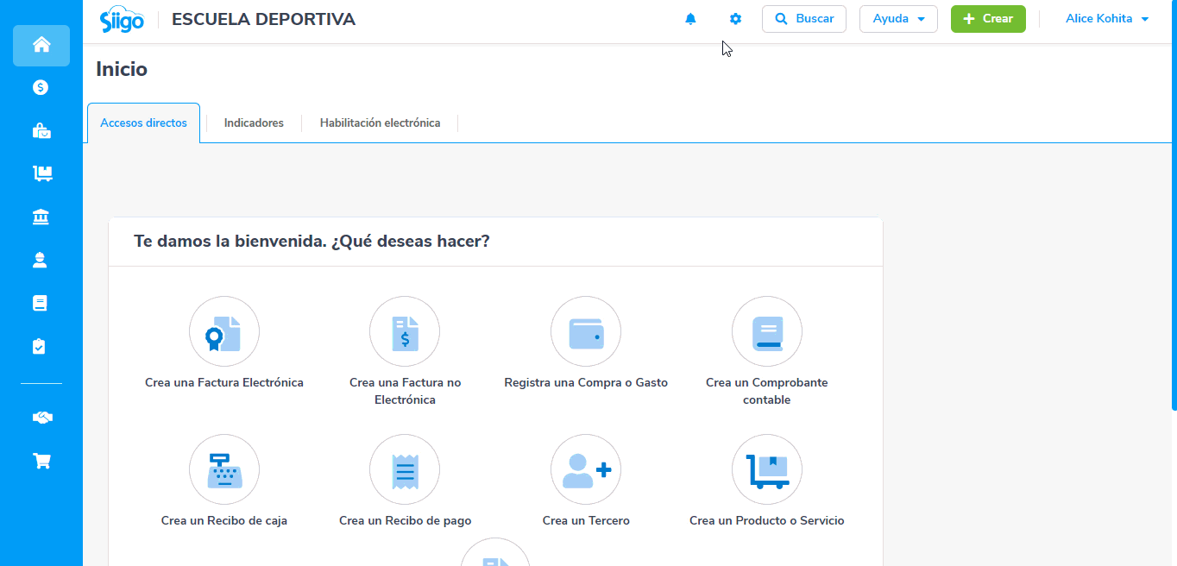Open the dollar sign sales icon
The height and width of the screenshot is (566, 1177).
click(x=41, y=87)
